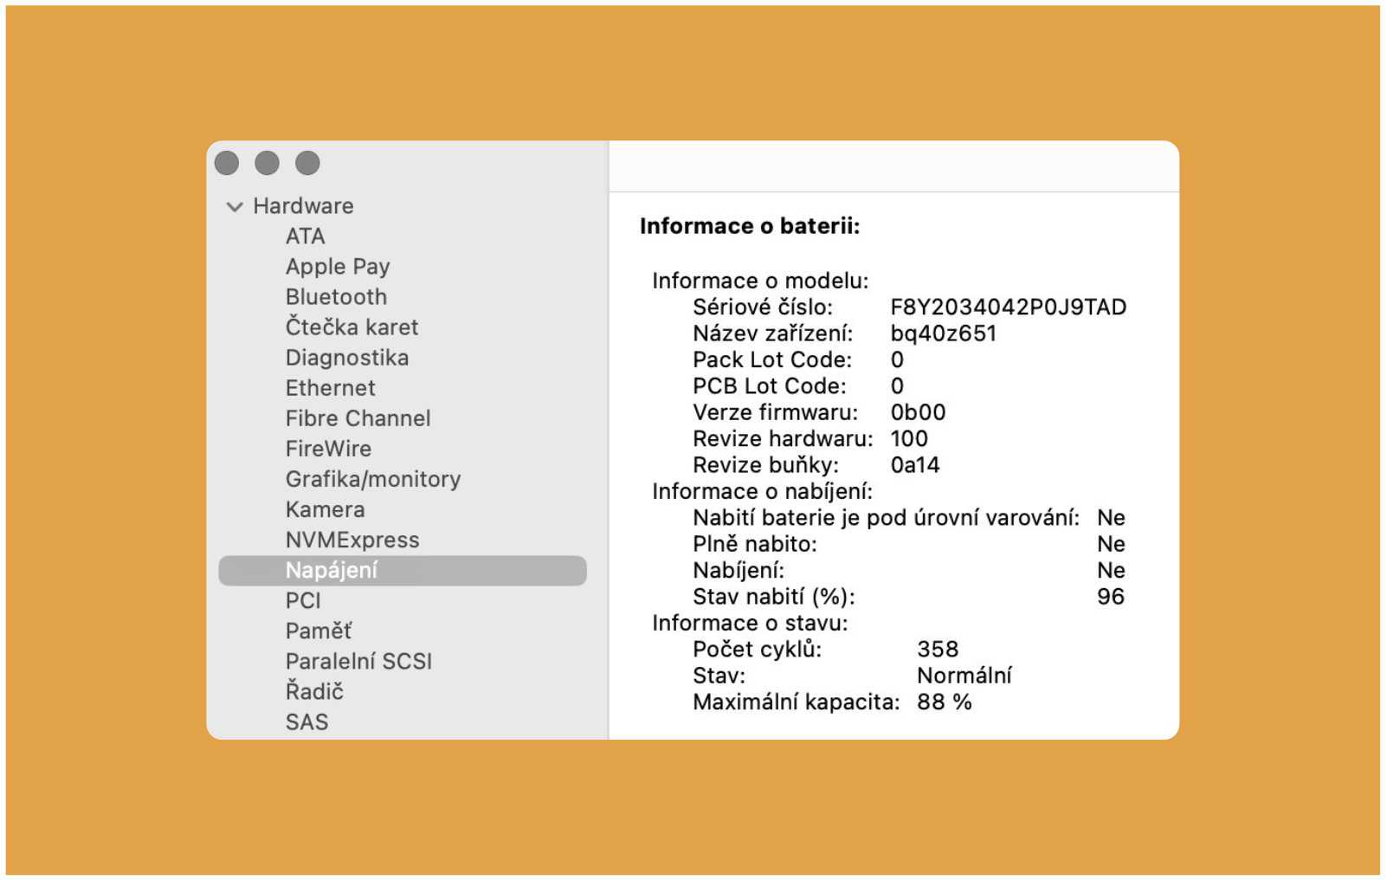Collapse the Hardware tree section
This screenshot has width=1387, height=880.
pos(234,207)
